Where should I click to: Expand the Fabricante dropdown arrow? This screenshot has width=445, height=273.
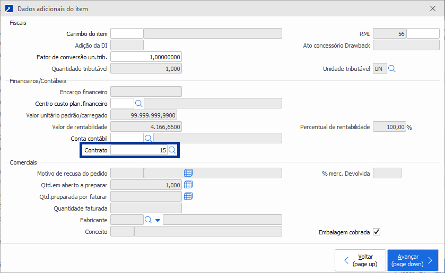click(x=158, y=220)
